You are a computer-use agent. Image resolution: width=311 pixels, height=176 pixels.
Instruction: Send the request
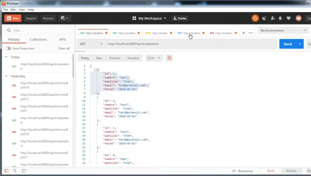[287, 44]
